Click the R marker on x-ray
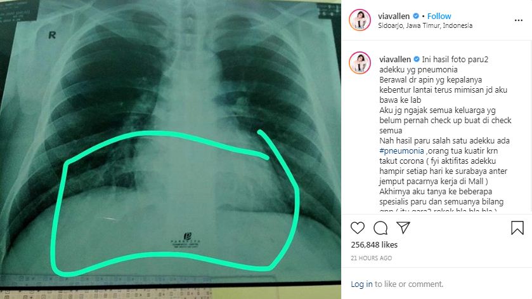532x299 pixels. 52,35
